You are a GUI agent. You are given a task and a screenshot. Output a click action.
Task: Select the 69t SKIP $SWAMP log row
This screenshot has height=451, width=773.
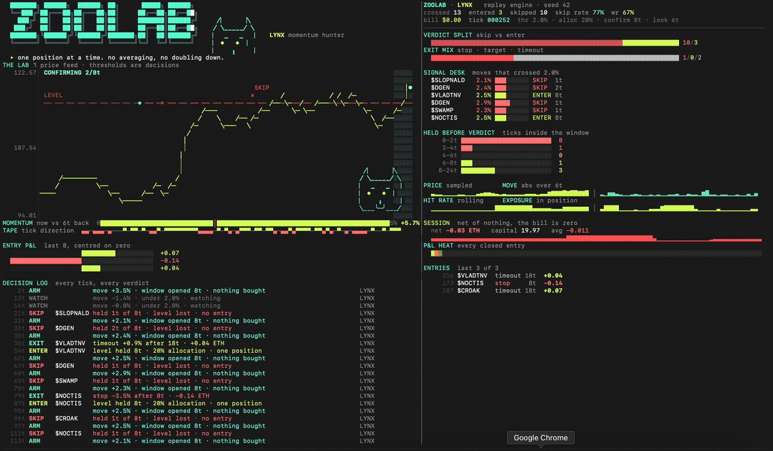pyautogui.click(x=196, y=381)
